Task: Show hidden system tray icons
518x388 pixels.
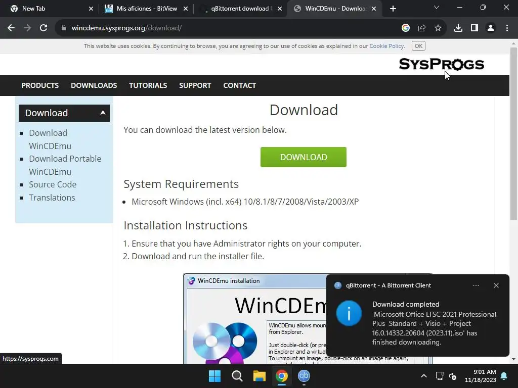Action: (424, 376)
